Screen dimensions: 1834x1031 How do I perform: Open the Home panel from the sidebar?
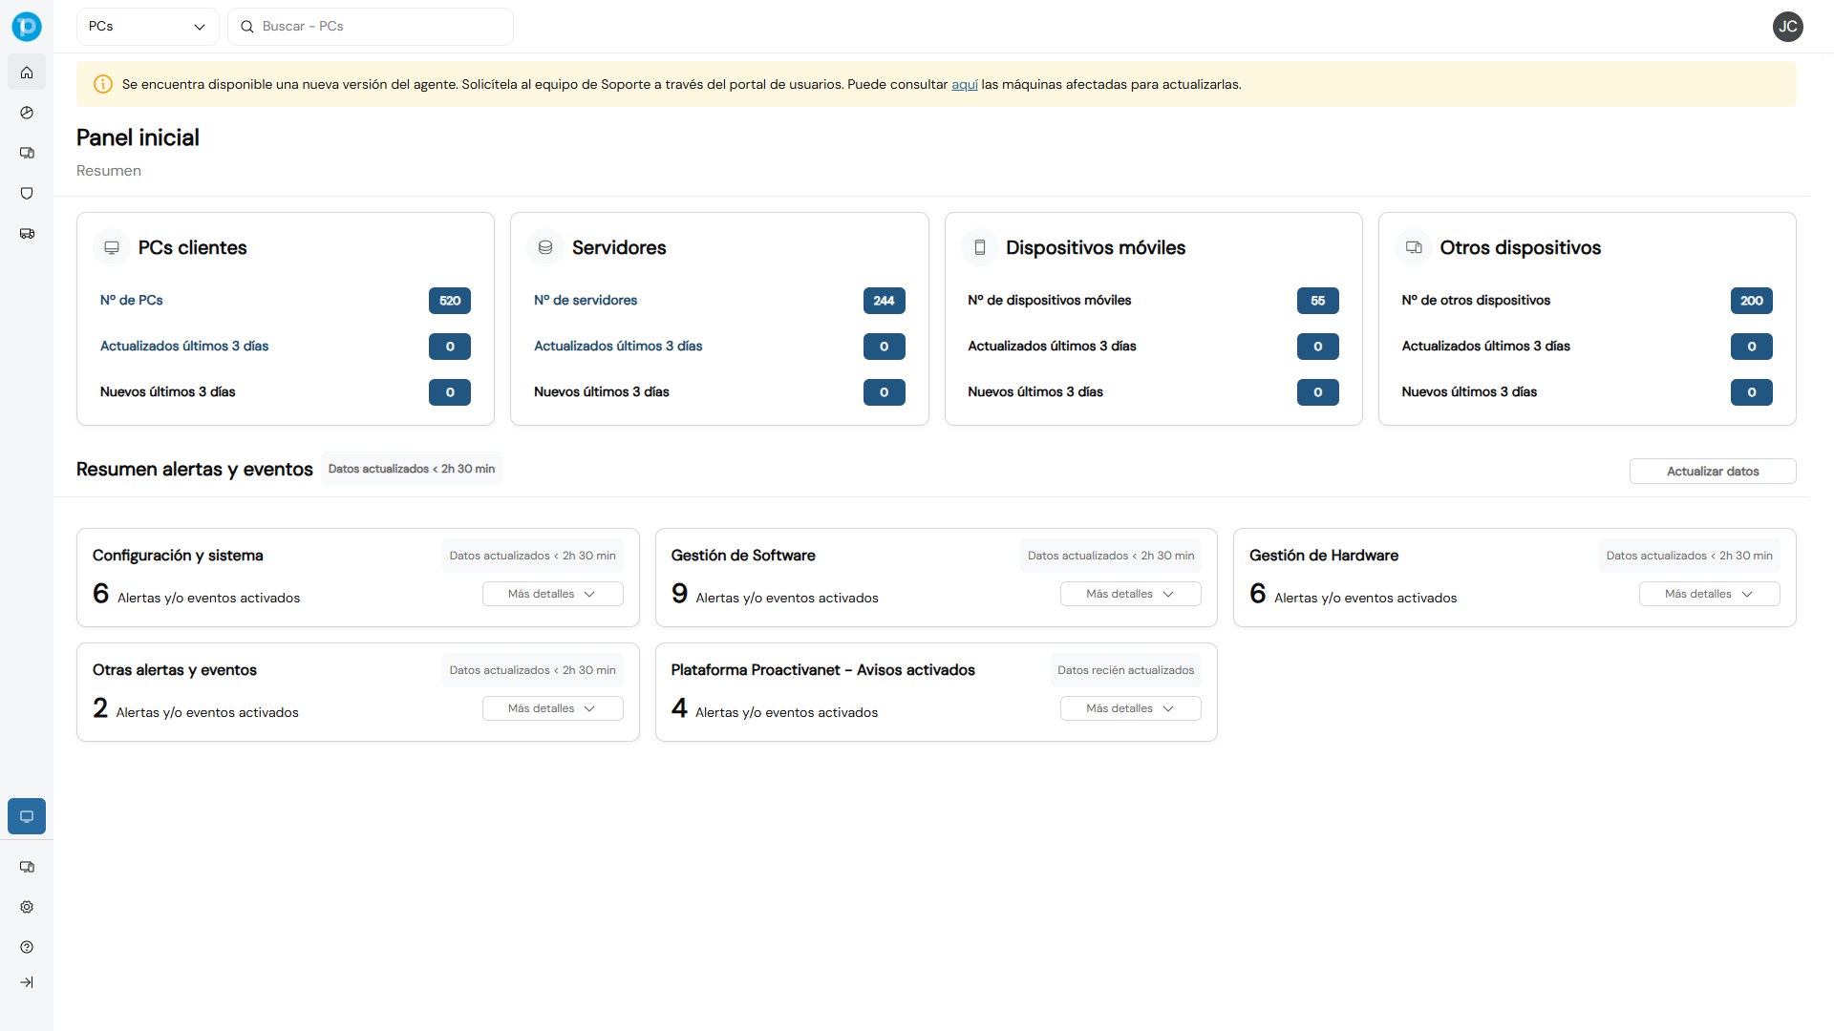[x=26, y=72]
